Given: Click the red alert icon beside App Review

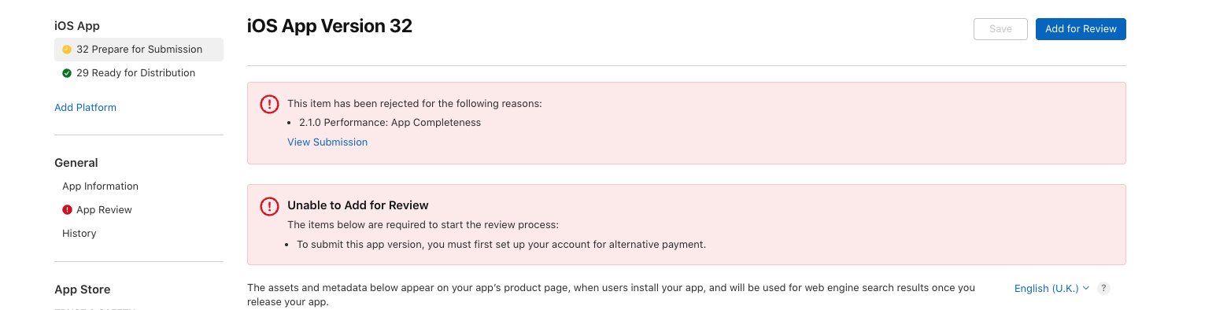Looking at the screenshot, I should point(67,210).
